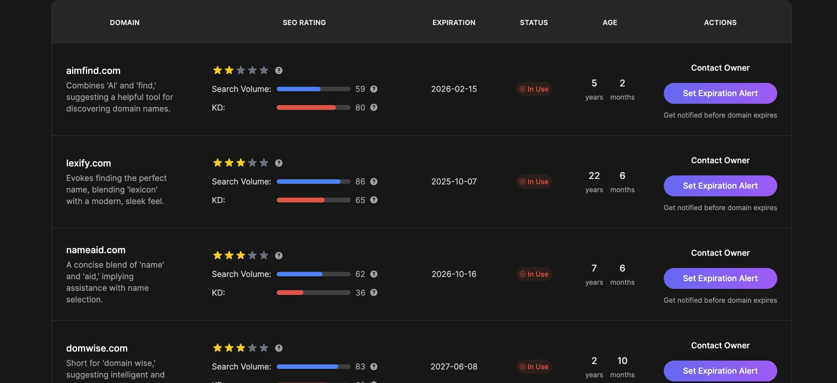
Task: Click help icon next to aimfind.com KD 80
Action: [373, 107]
